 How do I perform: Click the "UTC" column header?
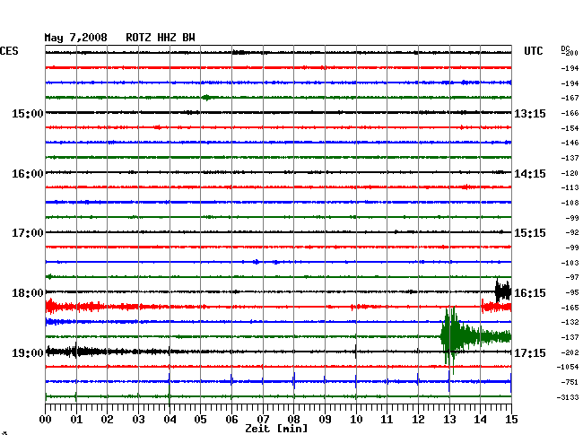point(533,51)
